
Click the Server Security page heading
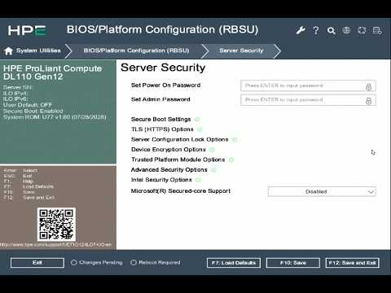163,68
